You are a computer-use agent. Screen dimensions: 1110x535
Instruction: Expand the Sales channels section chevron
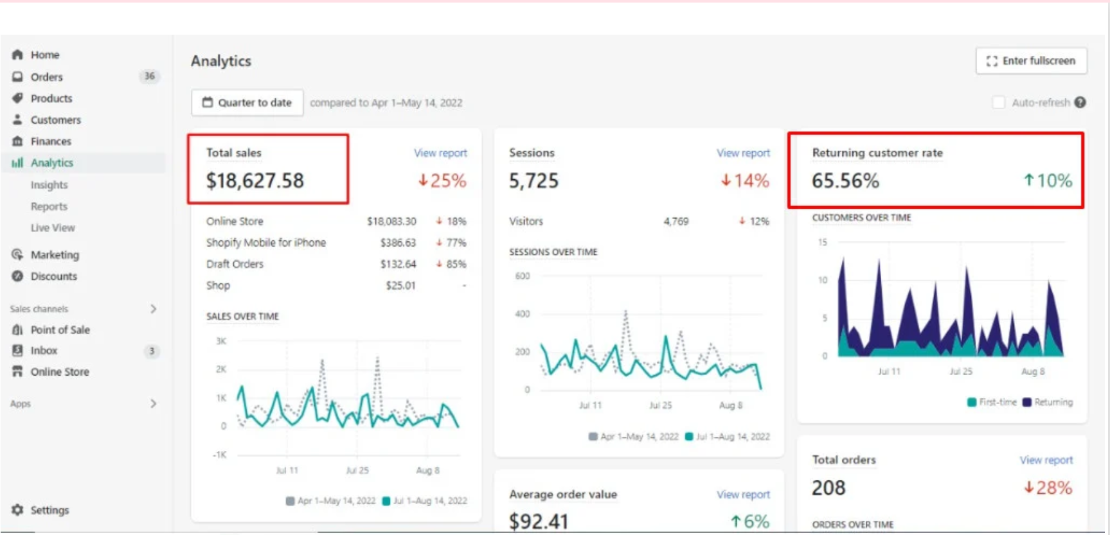click(153, 309)
